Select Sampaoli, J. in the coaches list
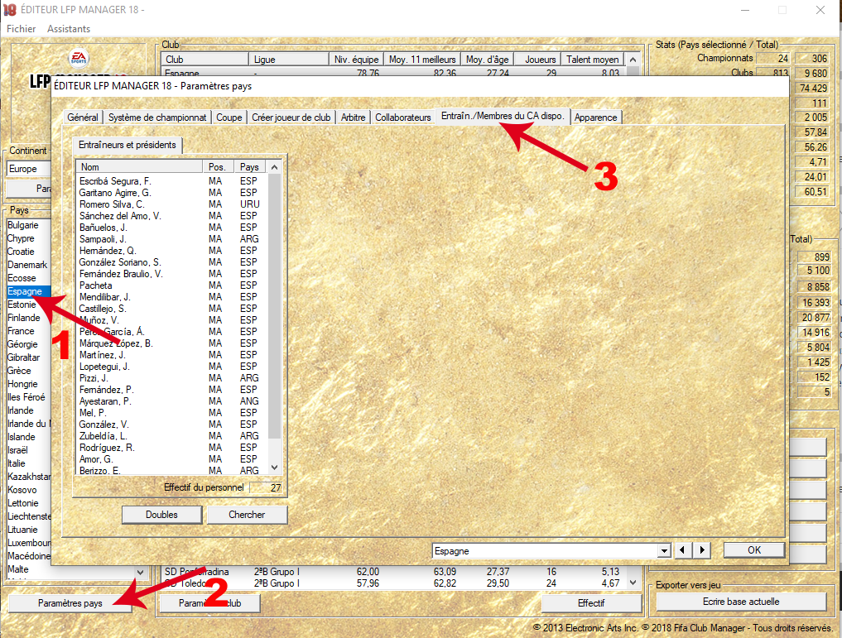The height and width of the screenshot is (638, 842). (172, 239)
